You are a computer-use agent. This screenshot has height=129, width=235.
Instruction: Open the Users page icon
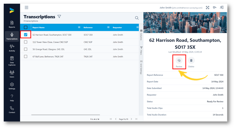tap(12, 74)
